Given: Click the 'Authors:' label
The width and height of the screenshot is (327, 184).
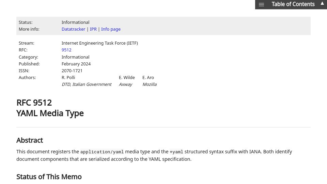Looking at the screenshot, I should pyautogui.click(x=27, y=78).
